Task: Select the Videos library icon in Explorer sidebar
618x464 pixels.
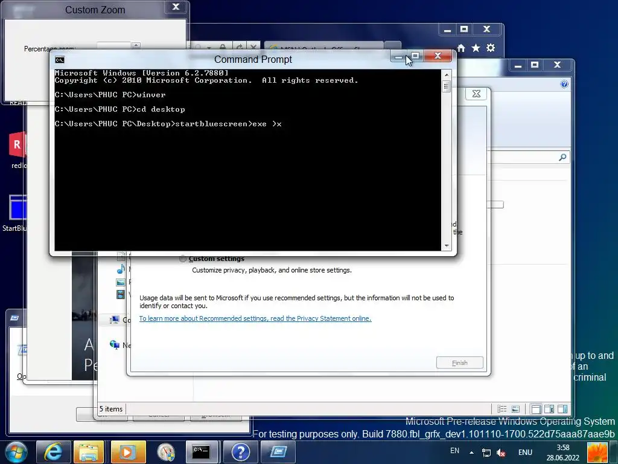Action: tap(121, 294)
